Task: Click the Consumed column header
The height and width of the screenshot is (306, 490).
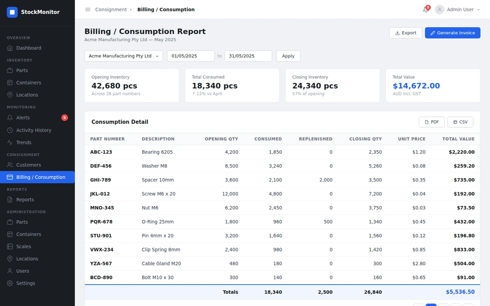Action: [x=268, y=139]
